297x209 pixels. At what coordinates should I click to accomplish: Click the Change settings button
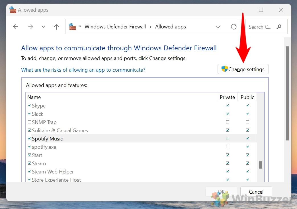pyautogui.click(x=243, y=69)
